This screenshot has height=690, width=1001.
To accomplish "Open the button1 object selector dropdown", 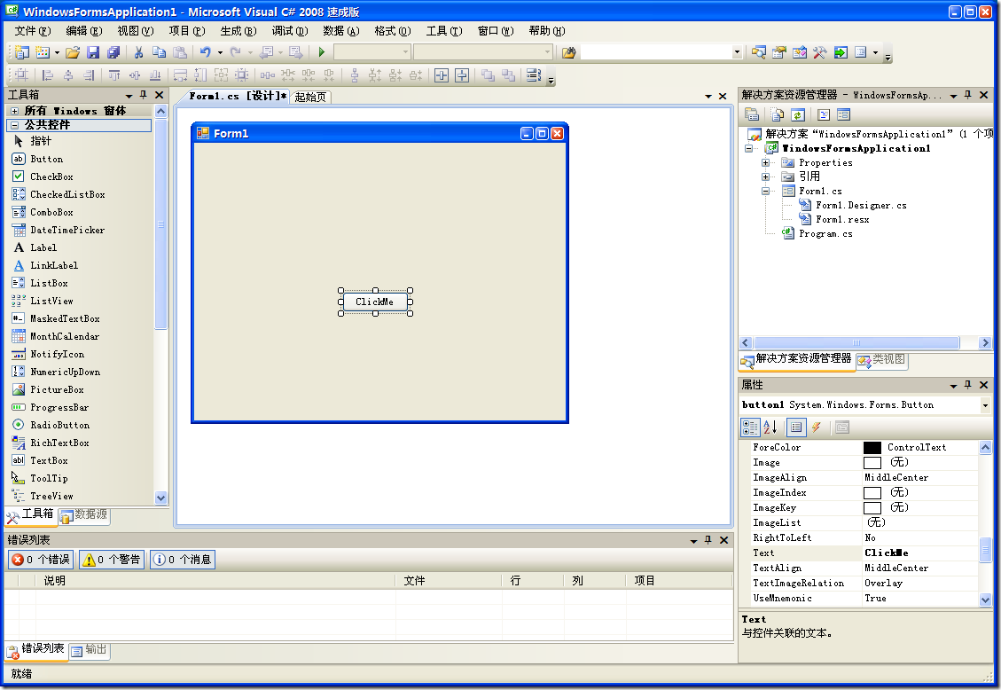I will (985, 405).
